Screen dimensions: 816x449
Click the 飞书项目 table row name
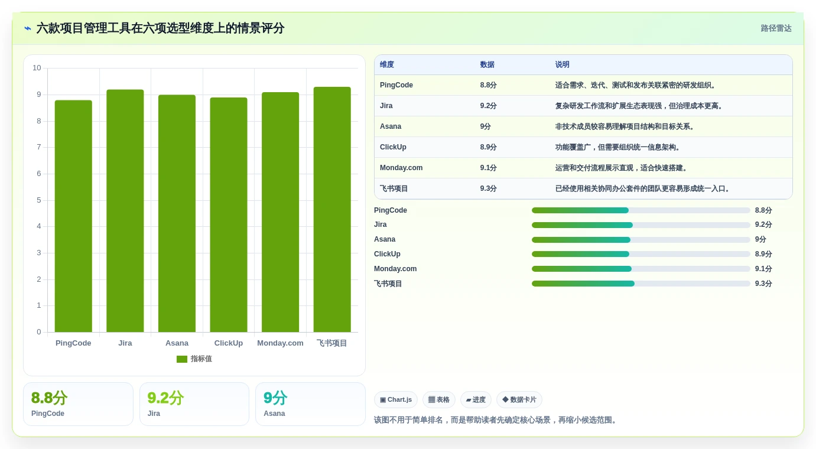coord(394,188)
